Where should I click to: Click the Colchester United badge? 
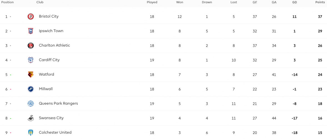tap(31, 133)
